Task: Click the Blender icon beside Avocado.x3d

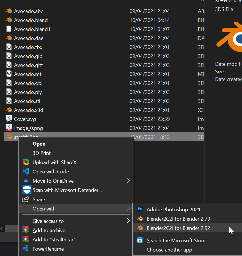Action: [9, 110]
